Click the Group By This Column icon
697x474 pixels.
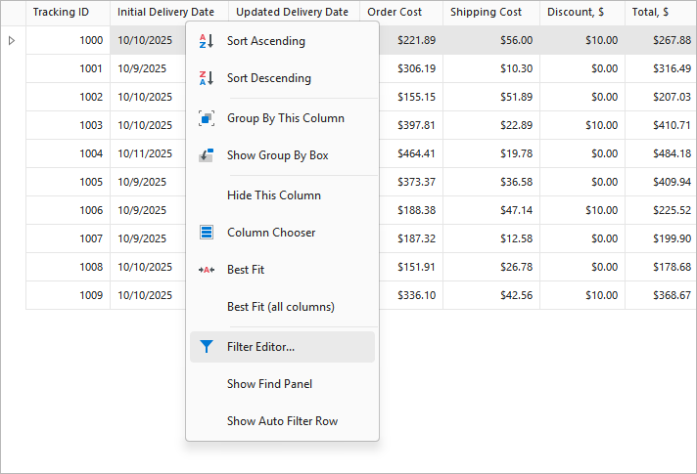[x=207, y=118]
